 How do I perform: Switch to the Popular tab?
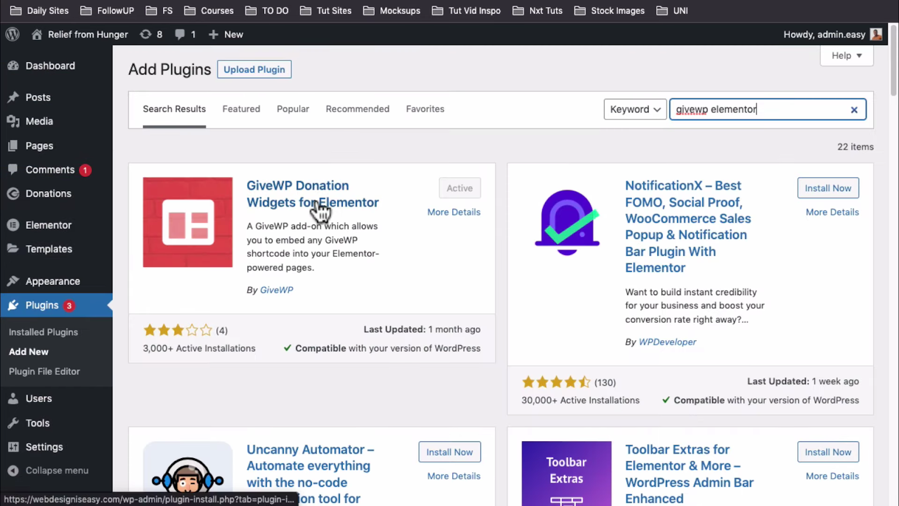pyautogui.click(x=293, y=109)
